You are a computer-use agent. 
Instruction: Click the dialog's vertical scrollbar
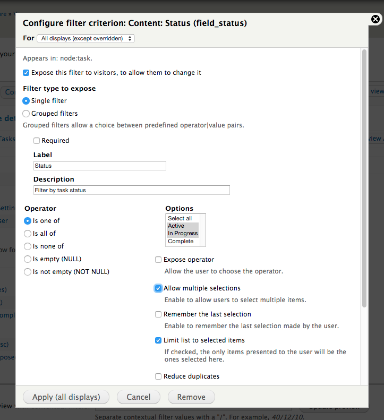(364, 178)
